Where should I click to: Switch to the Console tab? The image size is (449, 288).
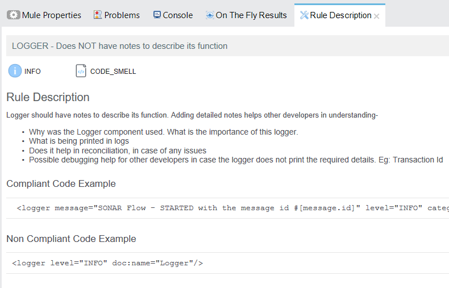173,15
